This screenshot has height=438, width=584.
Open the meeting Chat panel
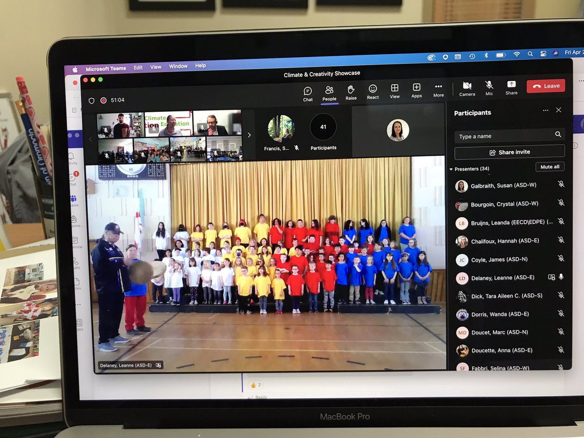point(308,93)
